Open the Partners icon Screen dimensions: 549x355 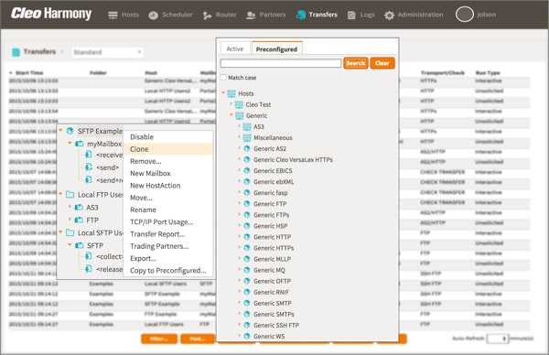tap(251, 15)
